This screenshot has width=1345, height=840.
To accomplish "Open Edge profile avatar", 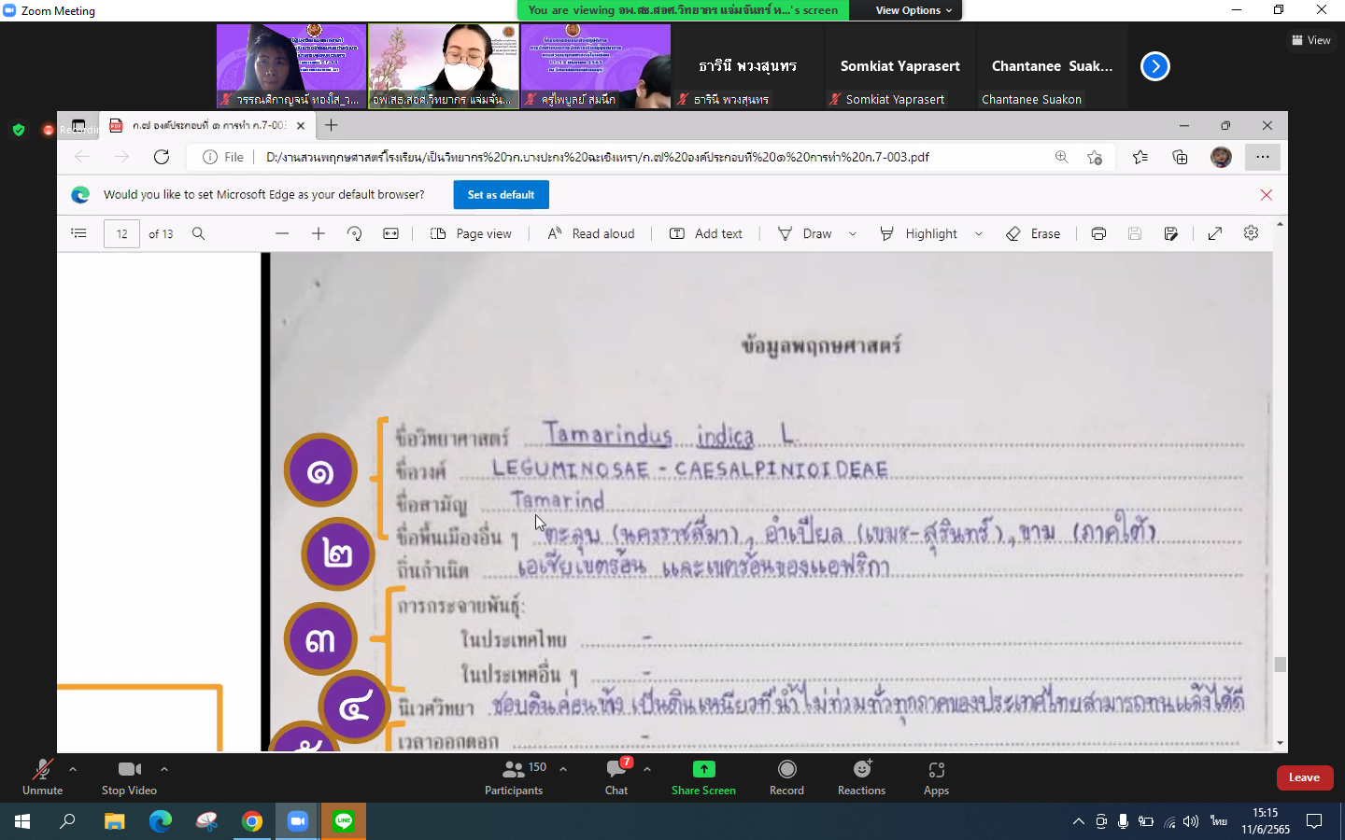I will click(1221, 157).
